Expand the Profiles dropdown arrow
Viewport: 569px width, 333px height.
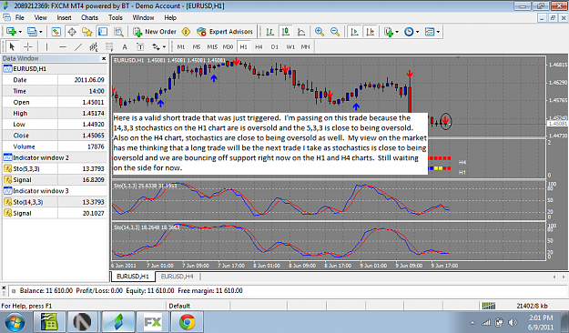tap(41, 32)
